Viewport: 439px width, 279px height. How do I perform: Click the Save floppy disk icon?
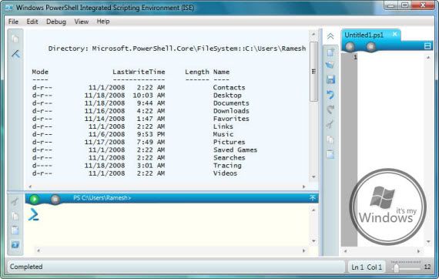pos(330,79)
